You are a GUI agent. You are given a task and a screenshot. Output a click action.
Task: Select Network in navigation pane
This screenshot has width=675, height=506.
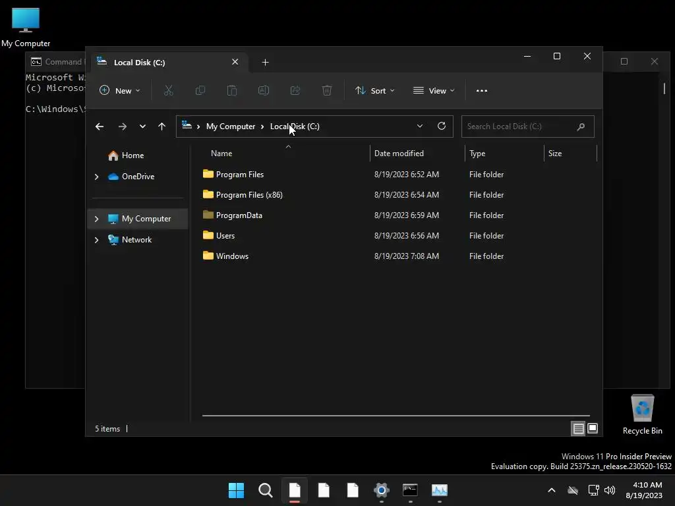click(136, 240)
